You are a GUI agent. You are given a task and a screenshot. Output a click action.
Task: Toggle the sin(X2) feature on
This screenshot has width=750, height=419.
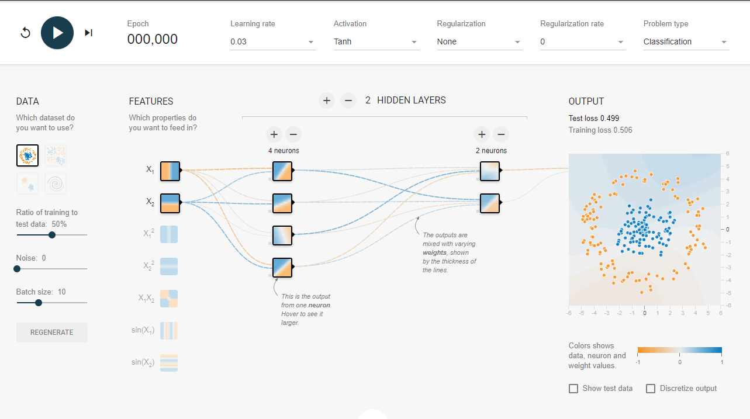click(x=168, y=362)
